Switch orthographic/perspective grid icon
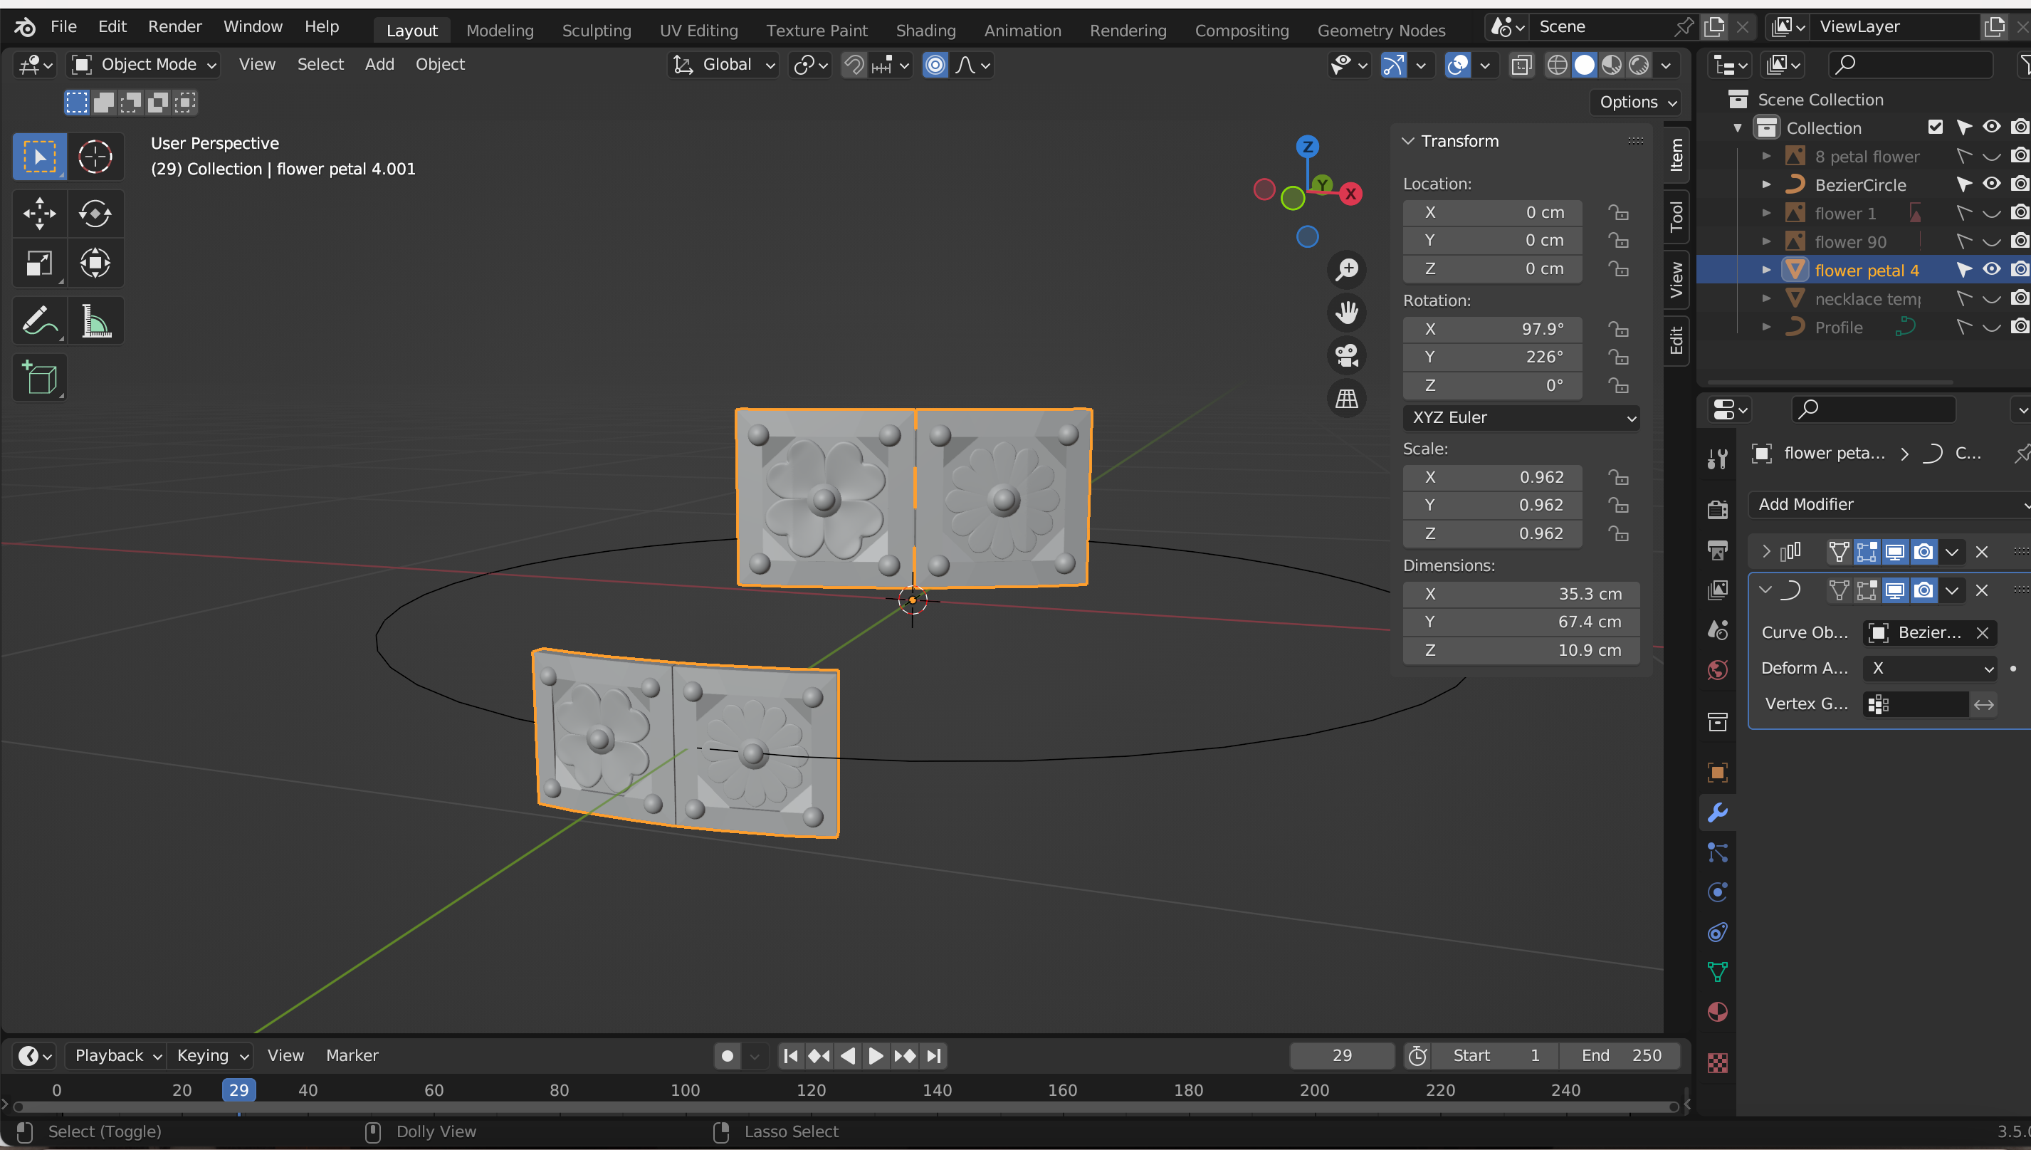This screenshot has width=2031, height=1150. coord(1346,398)
